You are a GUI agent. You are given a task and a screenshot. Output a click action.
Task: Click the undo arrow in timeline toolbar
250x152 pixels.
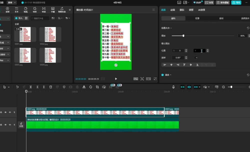17,87
